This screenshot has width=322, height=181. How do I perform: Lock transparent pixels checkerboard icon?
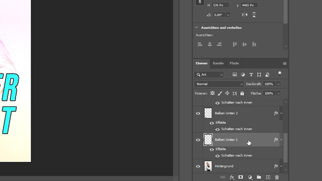coord(212,93)
